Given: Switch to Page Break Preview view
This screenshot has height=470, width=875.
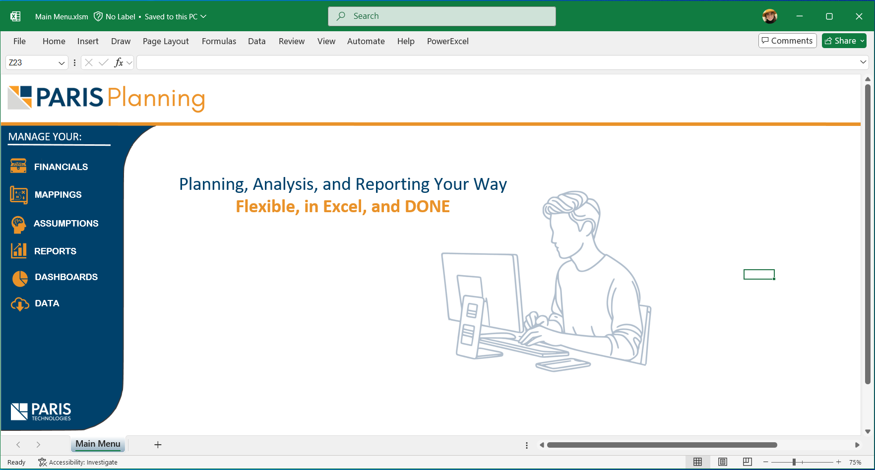Looking at the screenshot, I should click(x=748, y=462).
